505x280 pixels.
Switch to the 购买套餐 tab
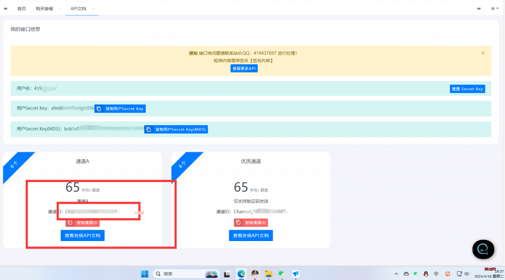[44, 8]
